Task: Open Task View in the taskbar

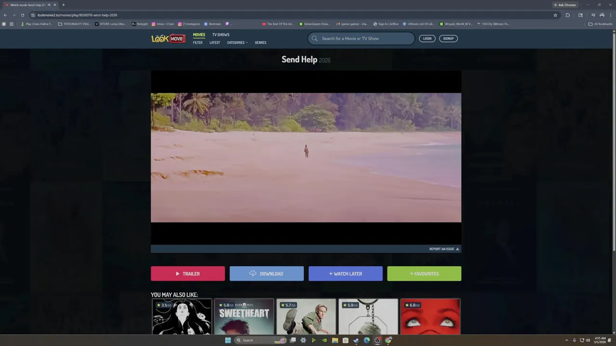Action: [293, 340]
